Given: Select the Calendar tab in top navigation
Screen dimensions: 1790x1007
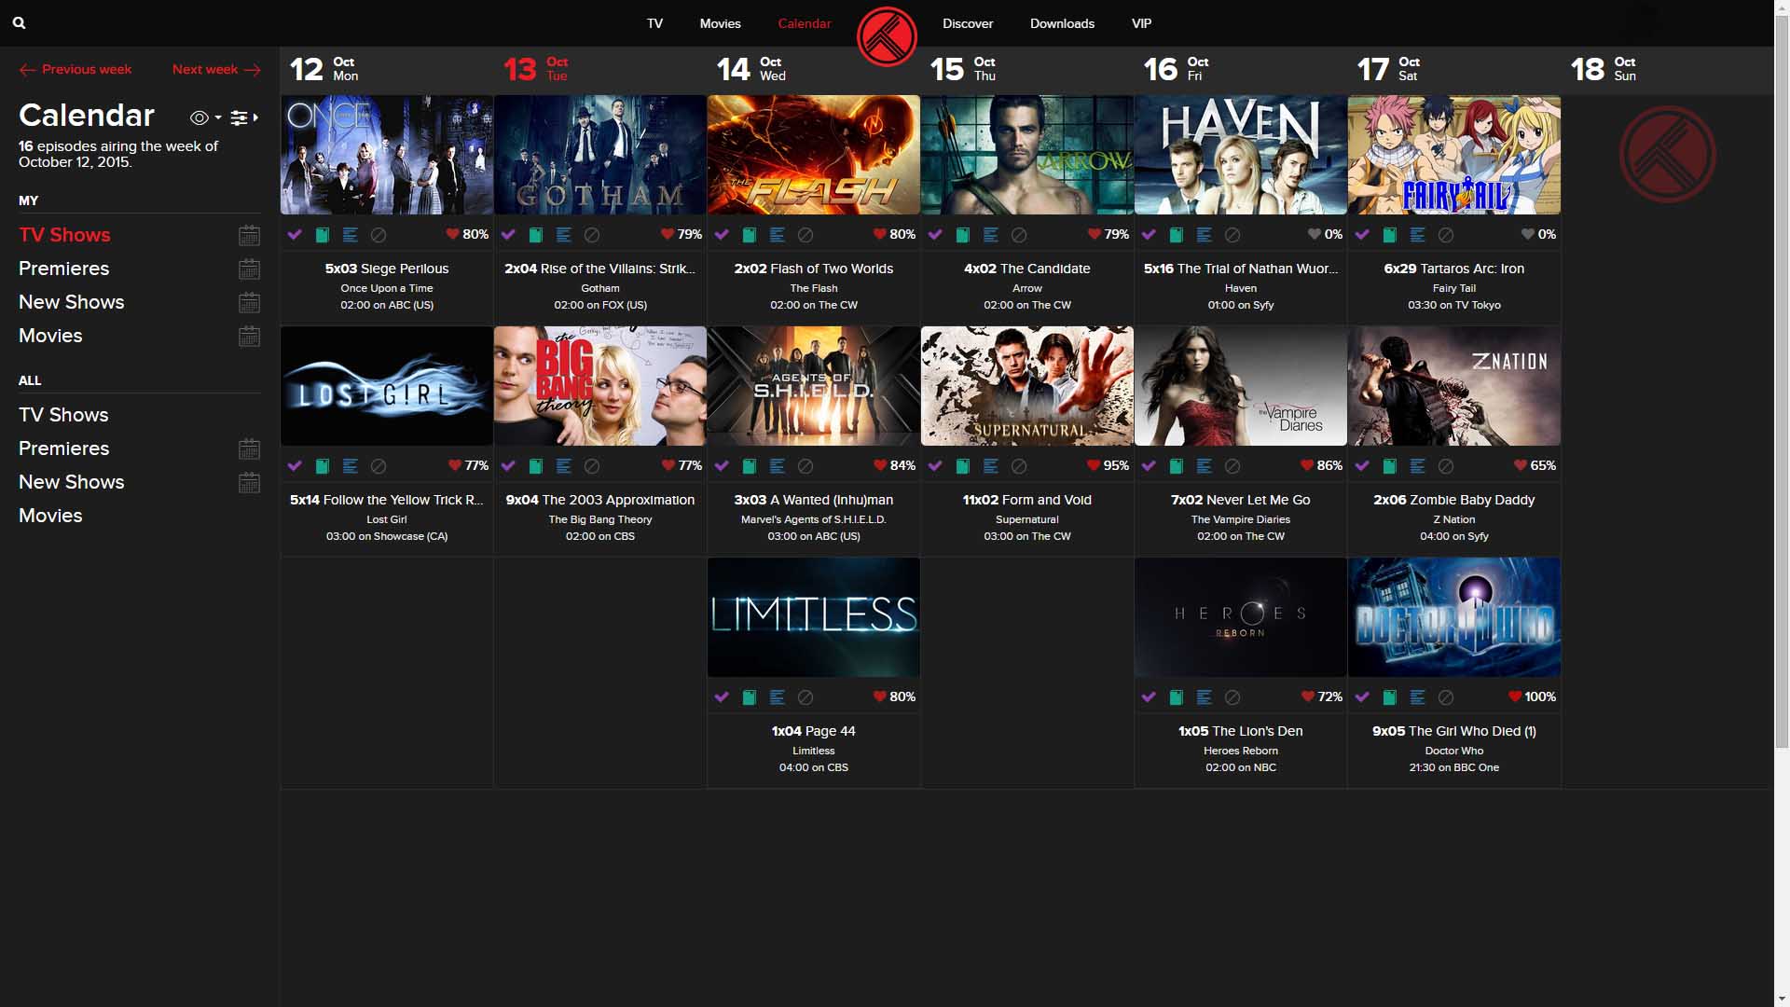Looking at the screenshot, I should coord(805,23).
